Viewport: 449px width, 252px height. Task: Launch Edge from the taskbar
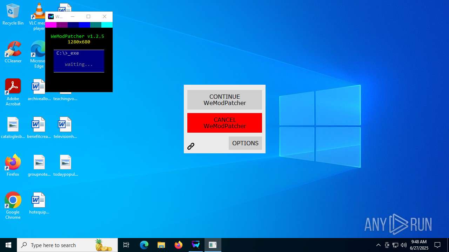(x=144, y=245)
